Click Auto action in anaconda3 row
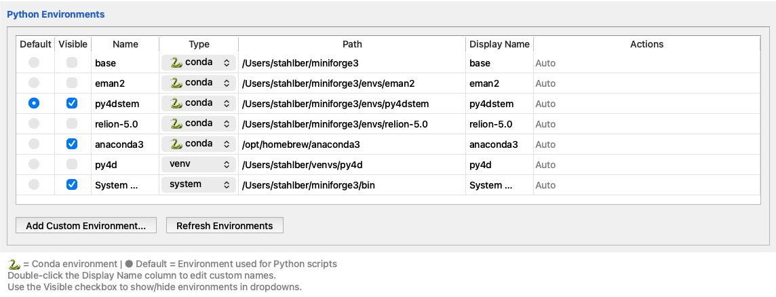The height and width of the screenshot is (297, 776). click(545, 144)
